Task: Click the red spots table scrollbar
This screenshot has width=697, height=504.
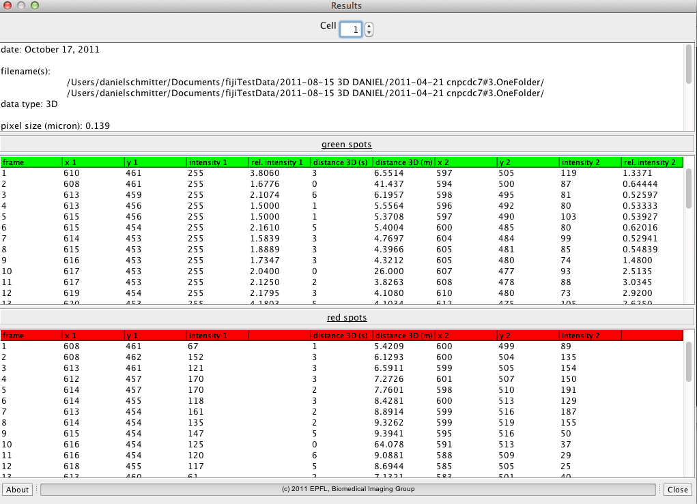Action: pyautogui.click(x=688, y=368)
